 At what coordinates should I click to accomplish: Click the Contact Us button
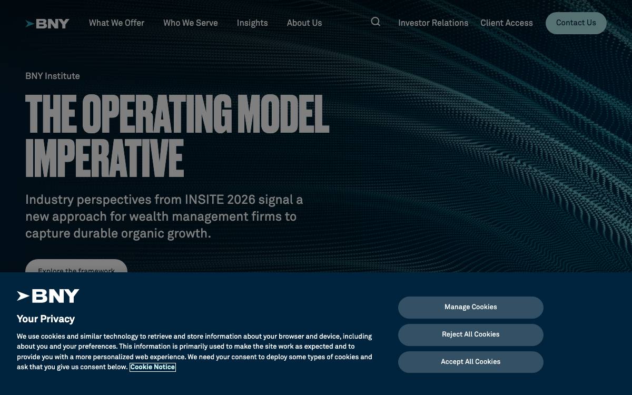coord(576,23)
